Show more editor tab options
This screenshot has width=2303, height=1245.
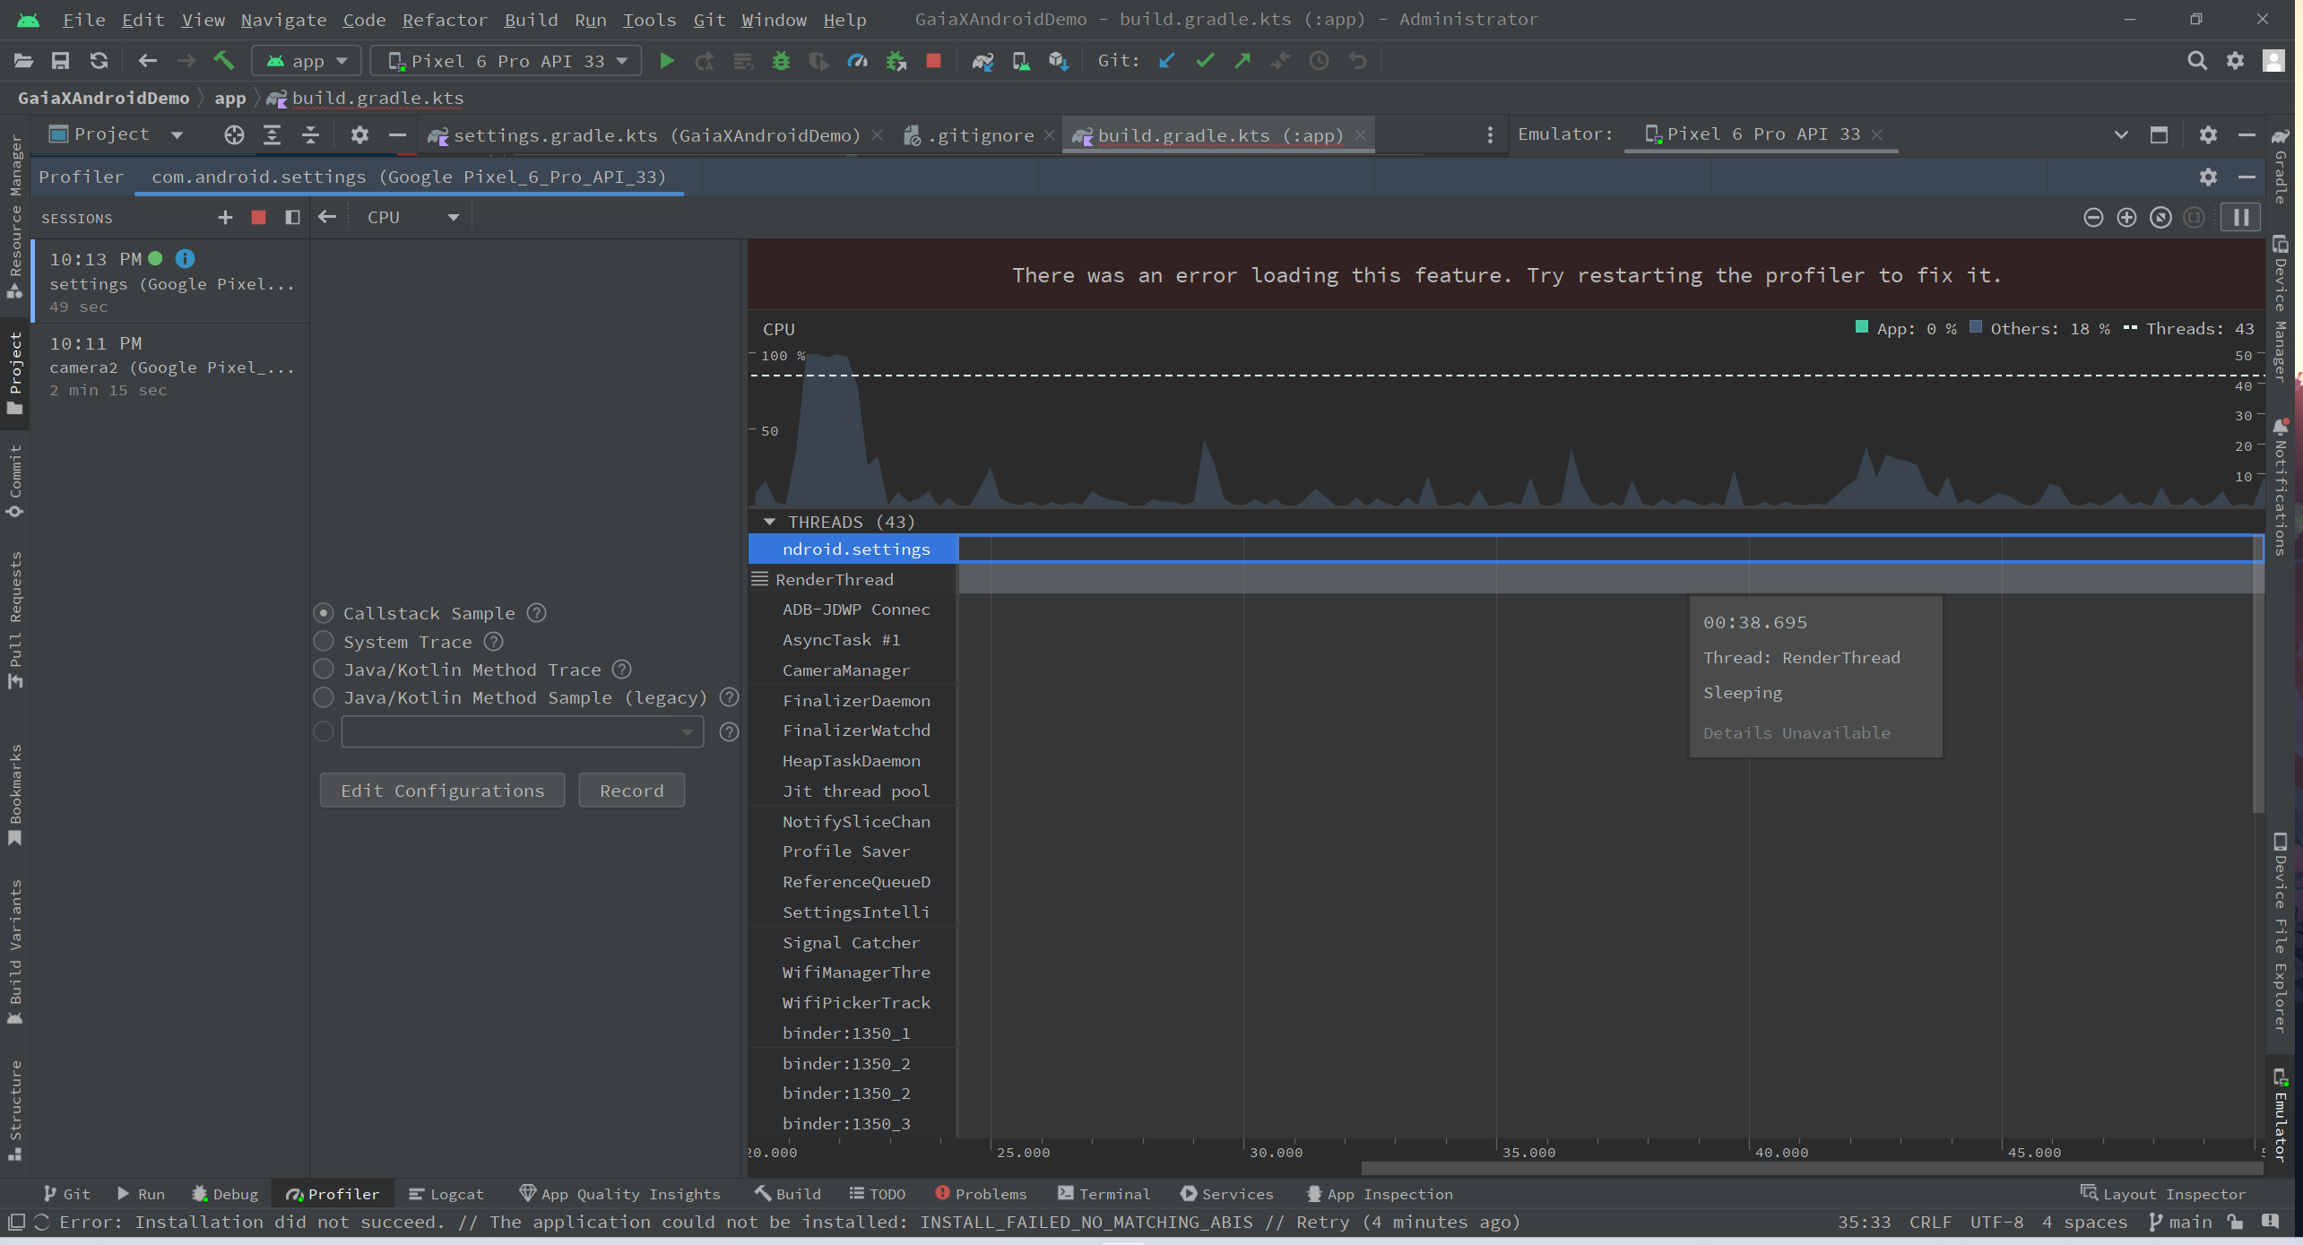click(x=1489, y=135)
